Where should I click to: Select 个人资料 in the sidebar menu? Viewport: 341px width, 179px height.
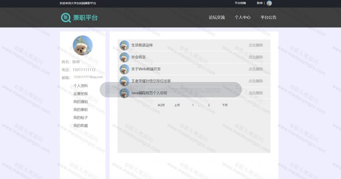click(81, 86)
